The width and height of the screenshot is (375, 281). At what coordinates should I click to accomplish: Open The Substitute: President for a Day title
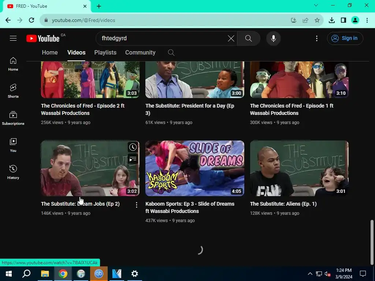click(190, 109)
